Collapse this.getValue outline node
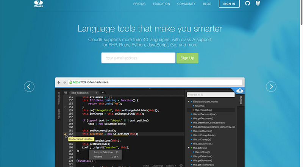The width and height of the screenshot is (303, 167). click(189, 148)
